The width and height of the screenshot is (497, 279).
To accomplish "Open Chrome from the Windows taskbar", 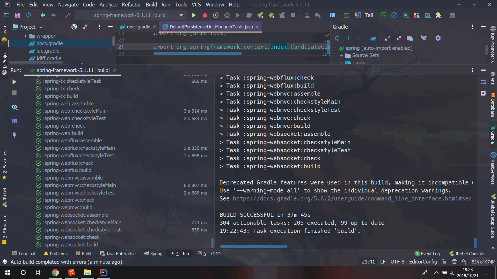I will point(55,273).
